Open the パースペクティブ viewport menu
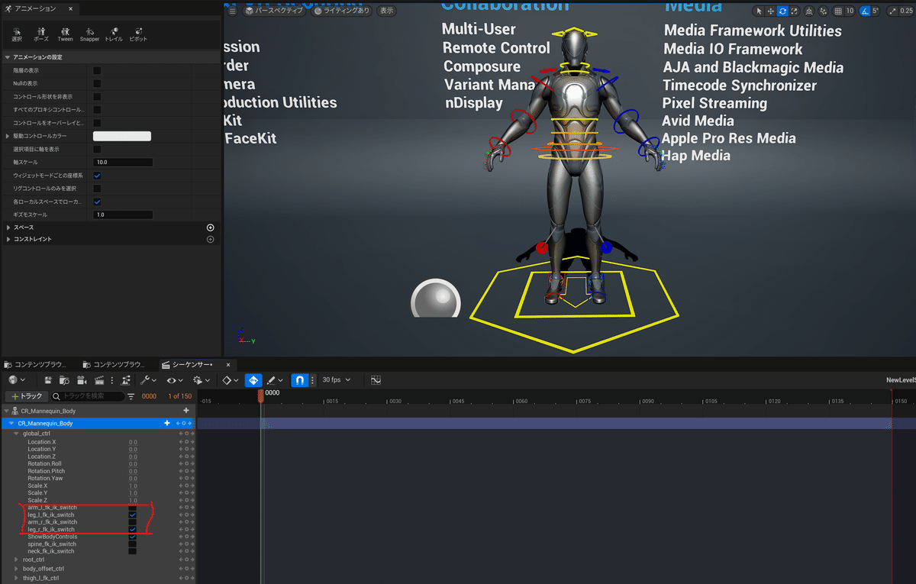The width and height of the screenshot is (916, 584). [274, 11]
